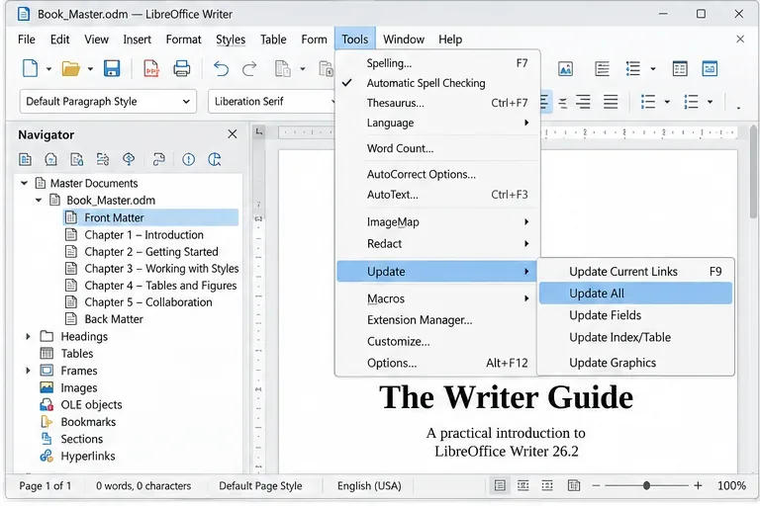Expand the Headings tree node
Image resolution: width=760 pixels, height=506 pixels.
click(28, 337)
